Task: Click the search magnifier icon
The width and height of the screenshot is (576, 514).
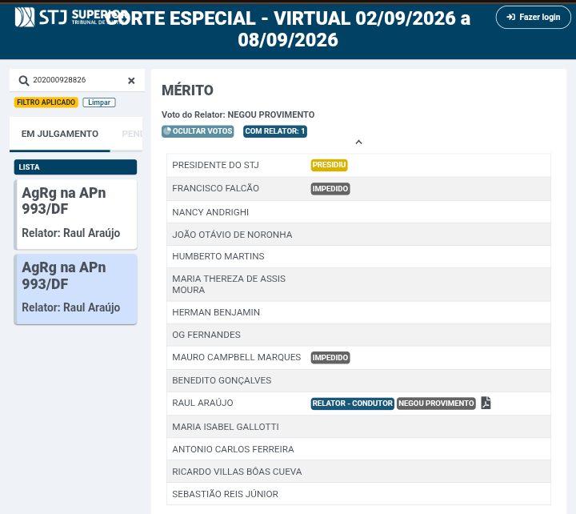Action: click(23, 81)
